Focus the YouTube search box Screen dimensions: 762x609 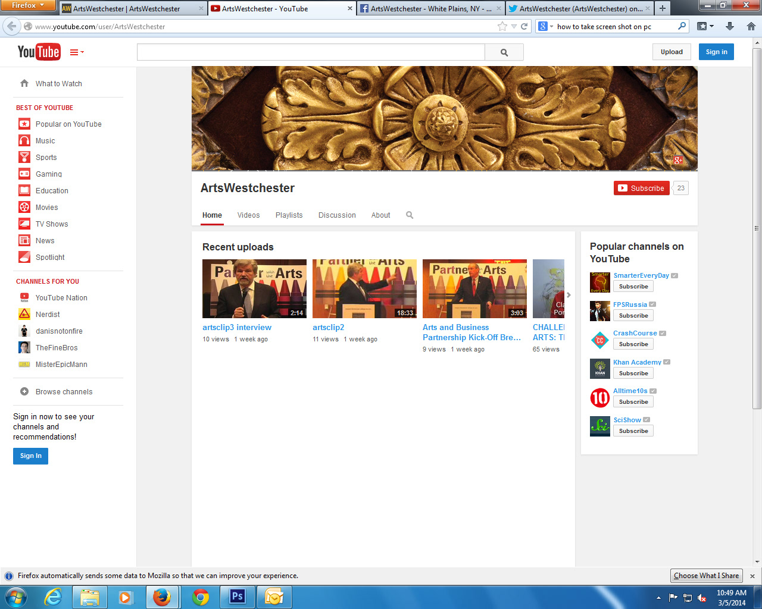coord(311,52)
